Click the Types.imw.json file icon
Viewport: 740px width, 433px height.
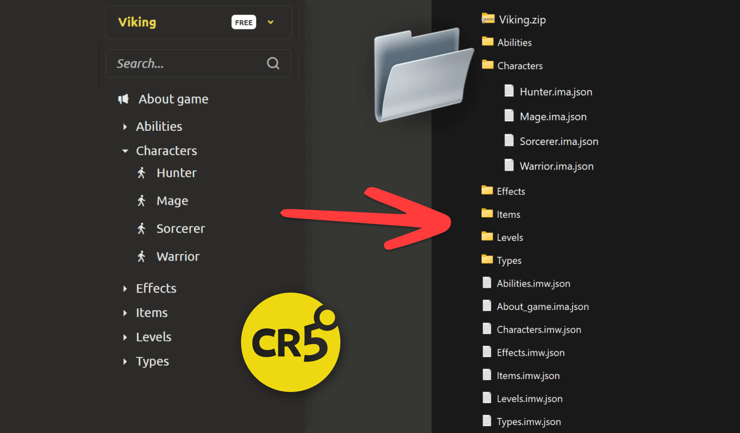487,421
